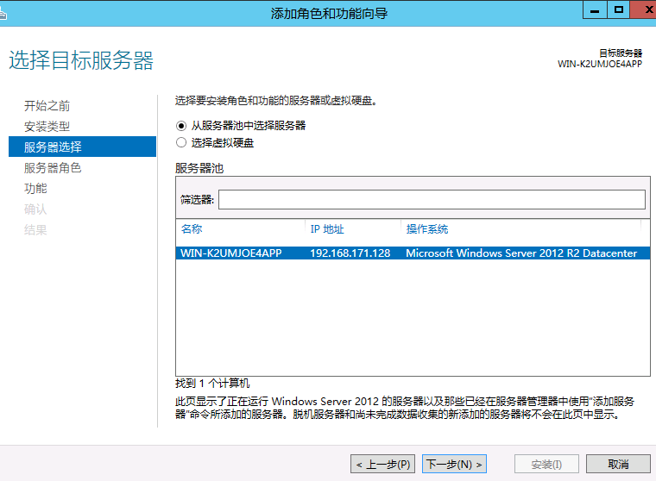656x481 pixels.
Task: Cancel the wizard using 取消
Action: [618, 465]
